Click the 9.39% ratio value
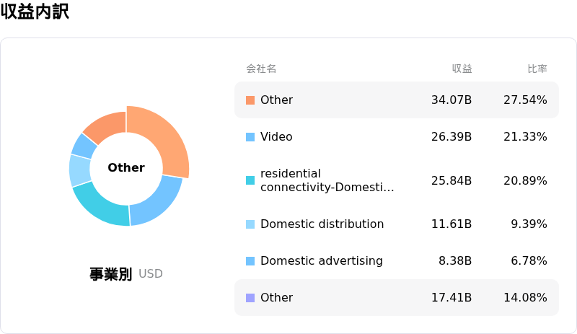577x334 pixels. click(529, 224)
